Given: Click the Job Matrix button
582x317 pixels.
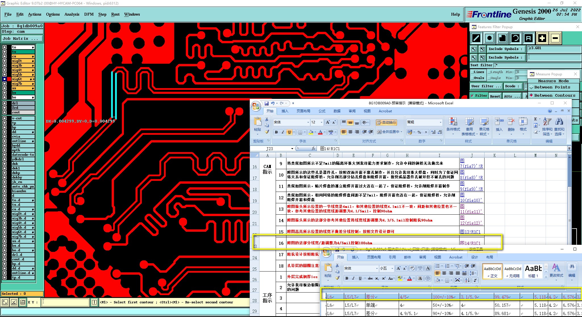Looking at the screenshot, I should click(x=22, y=38).
